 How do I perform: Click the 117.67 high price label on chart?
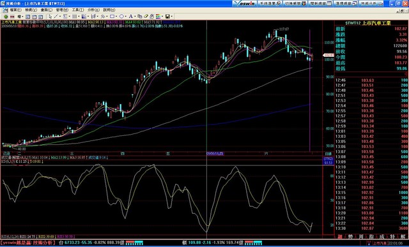click(x=284, y=29)
